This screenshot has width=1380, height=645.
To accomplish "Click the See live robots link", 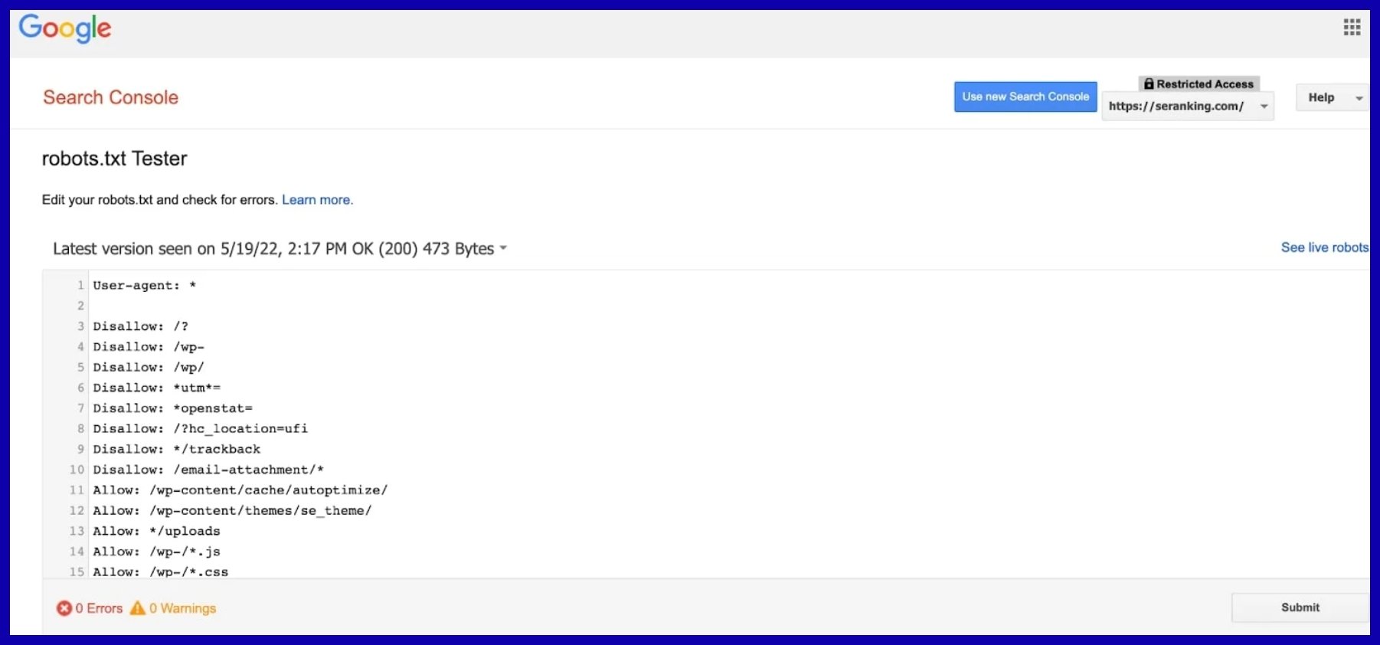I will [1324, 247].
